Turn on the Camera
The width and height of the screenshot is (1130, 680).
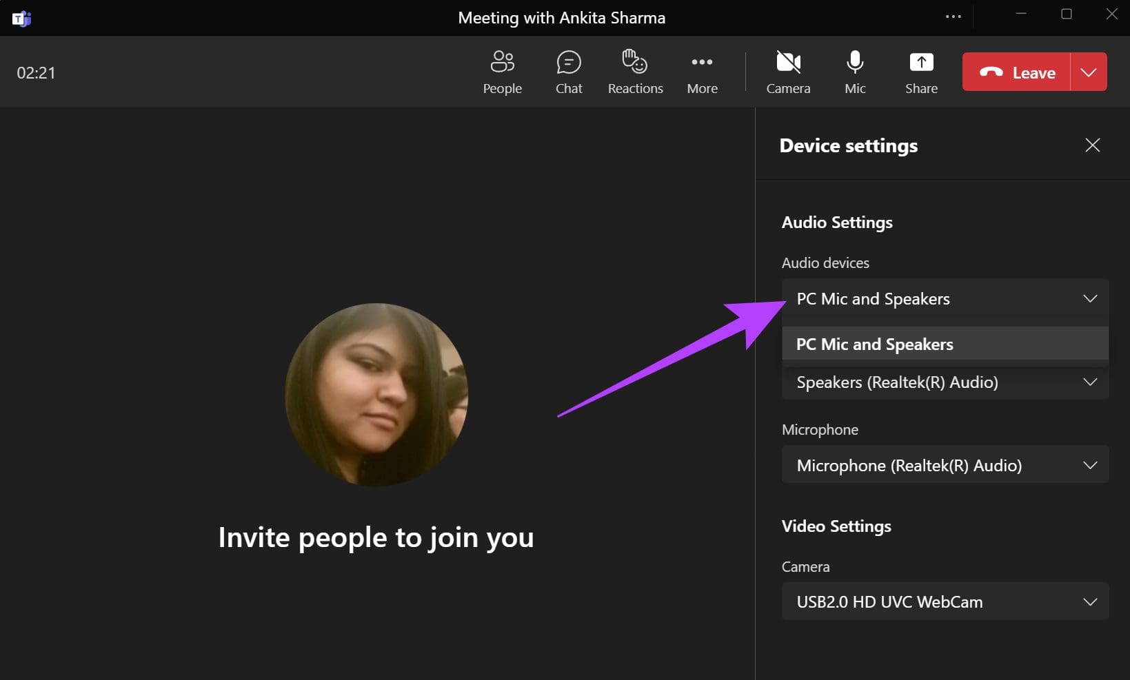[x=788, y=72]
